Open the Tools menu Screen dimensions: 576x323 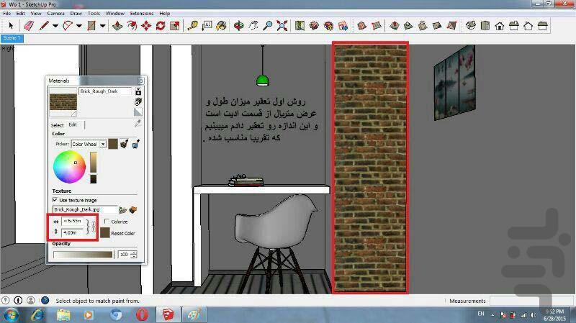[x=94, y=13]
